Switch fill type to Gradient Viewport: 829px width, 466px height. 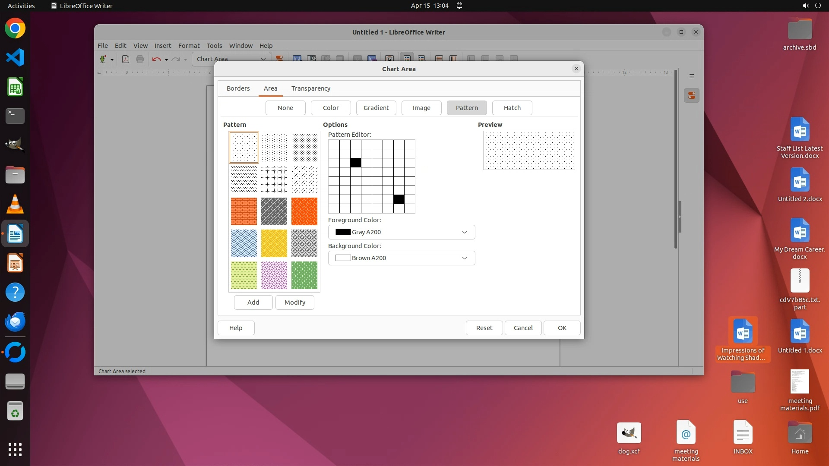click(376, 108)
